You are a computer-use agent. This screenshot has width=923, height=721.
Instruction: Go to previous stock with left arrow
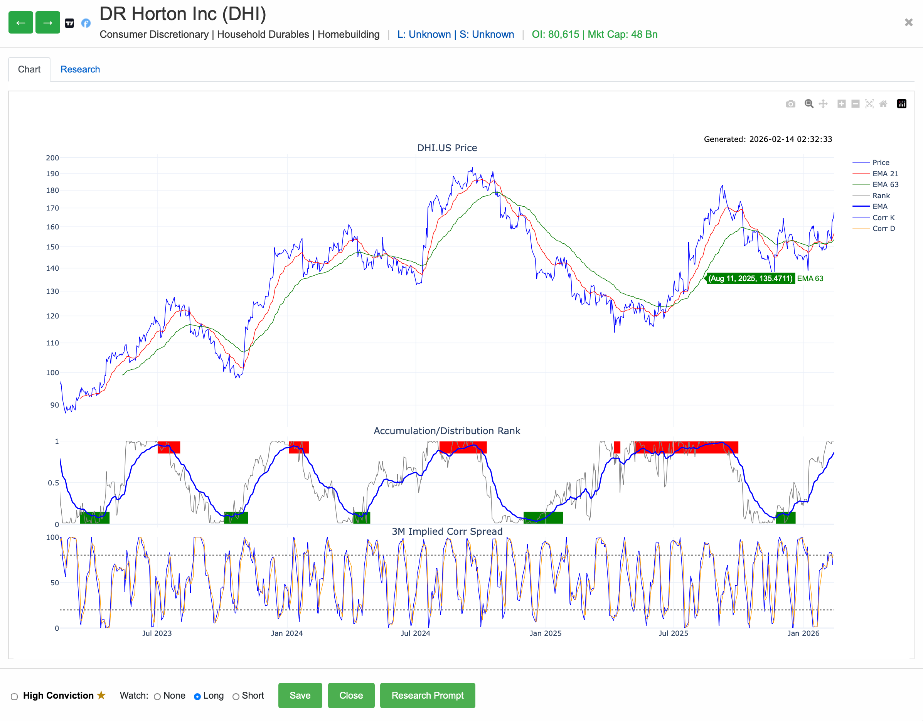[x=21, y=22]
